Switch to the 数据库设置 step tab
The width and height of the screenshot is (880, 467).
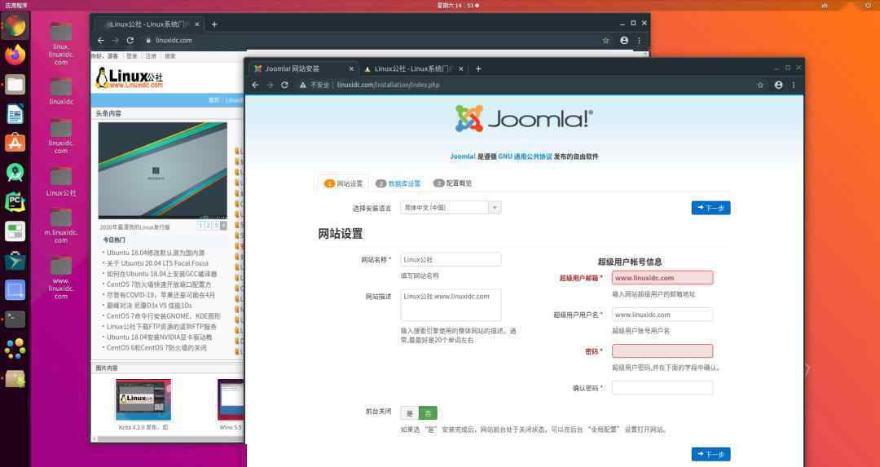tap(398, 183)
